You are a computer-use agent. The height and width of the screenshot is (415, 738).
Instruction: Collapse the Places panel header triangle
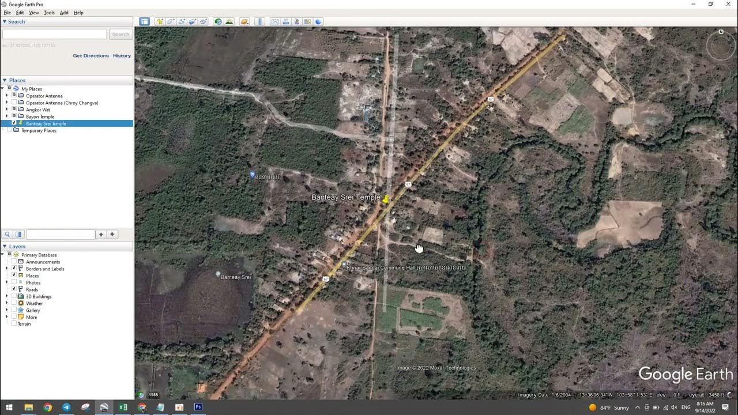pyautogui.click(x=5, y=80)
